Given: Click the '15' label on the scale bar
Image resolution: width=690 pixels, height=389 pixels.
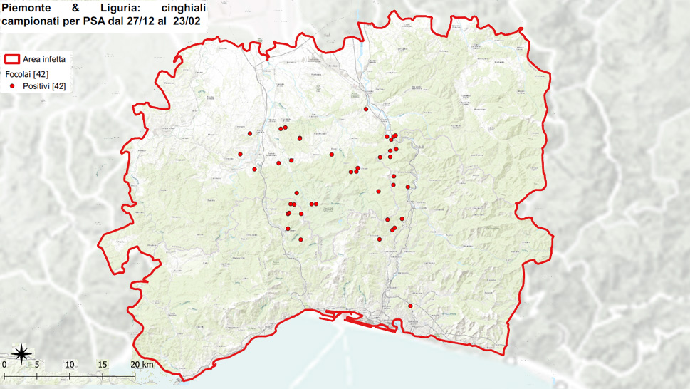Looking at the screenshot, I should 103,365.
